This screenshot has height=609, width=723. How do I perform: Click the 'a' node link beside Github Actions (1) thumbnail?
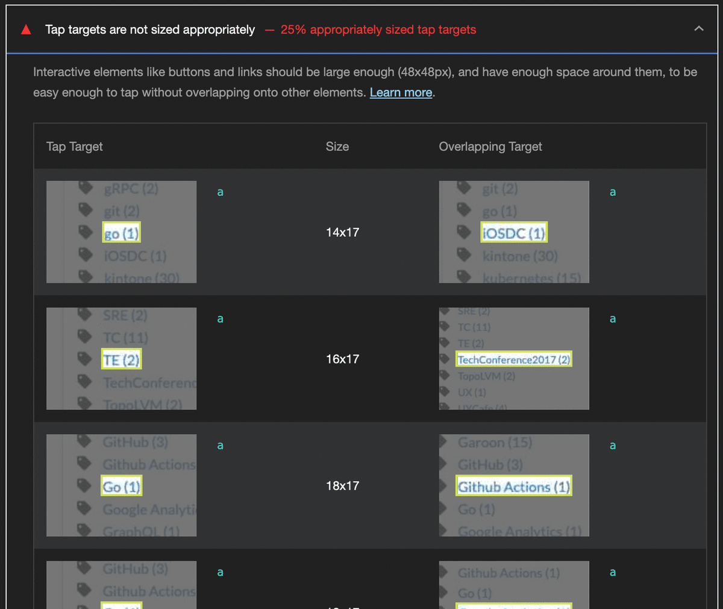point(613,446)
